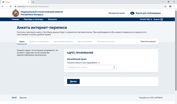Click the Национальный статистический комитет title

coord(42,13)
